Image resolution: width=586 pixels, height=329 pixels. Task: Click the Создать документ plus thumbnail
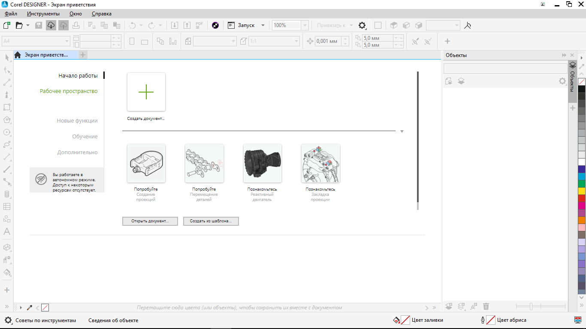(146, 92)
